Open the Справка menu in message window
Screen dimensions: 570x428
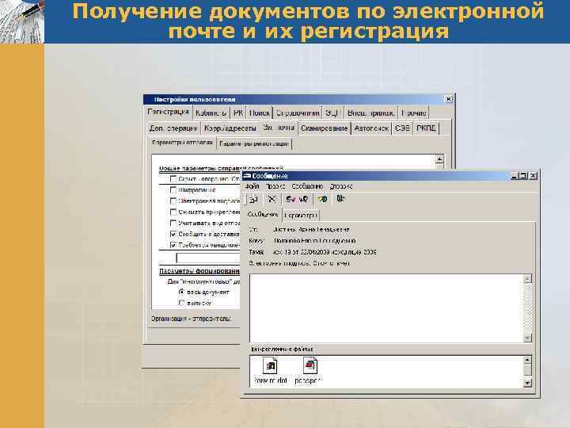(341, 186)
